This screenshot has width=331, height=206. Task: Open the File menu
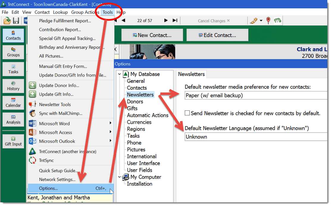(x=5, y=12)
